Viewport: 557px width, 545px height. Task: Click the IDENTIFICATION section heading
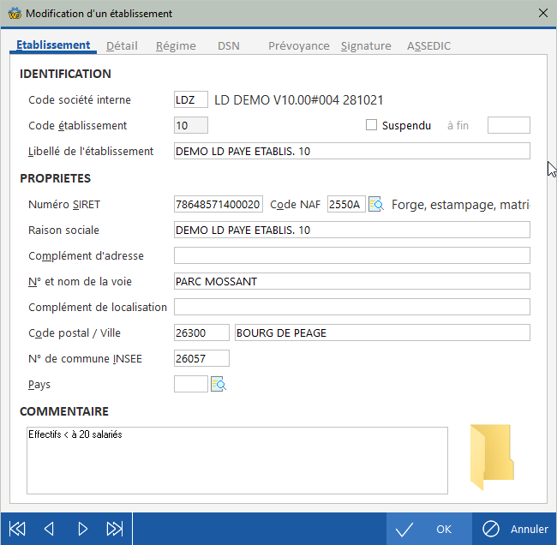point(65,74)
